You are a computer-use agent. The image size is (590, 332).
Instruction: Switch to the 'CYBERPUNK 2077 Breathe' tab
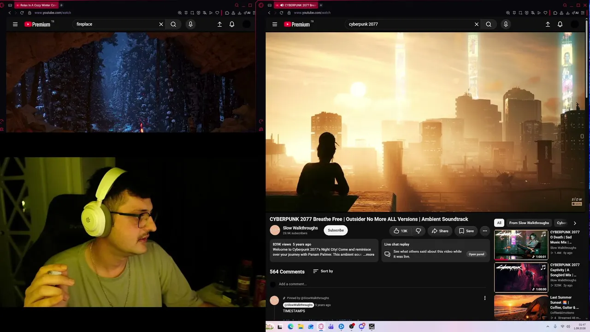296,5
